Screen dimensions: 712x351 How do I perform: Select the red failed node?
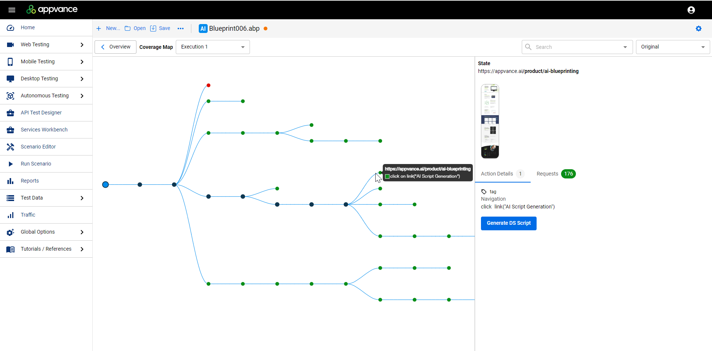click(x=208, y=86)
